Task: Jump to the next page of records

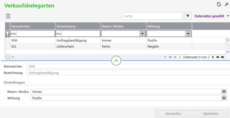Action: (218, 57)
